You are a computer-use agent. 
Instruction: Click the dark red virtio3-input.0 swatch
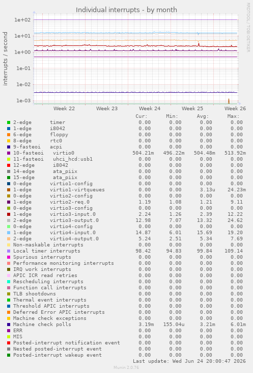coord(9,214)
